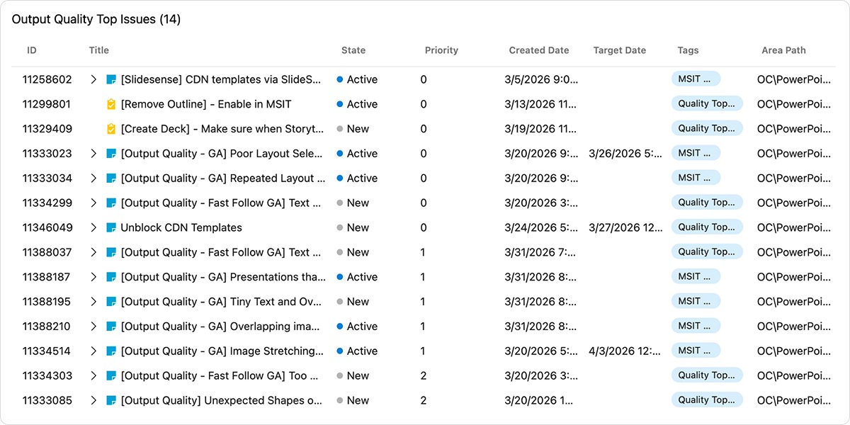The image size is (850, 425).
Task: Click the ID column header
Action: click(x=32, y=50)
